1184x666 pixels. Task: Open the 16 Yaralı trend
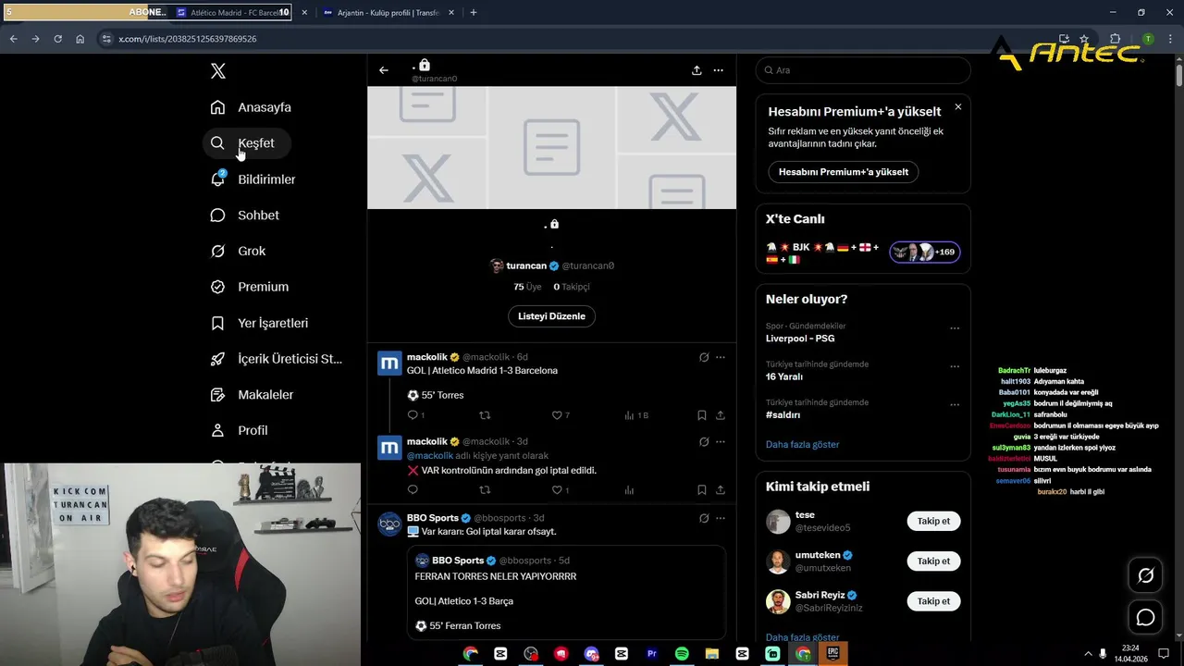point(784,377)
